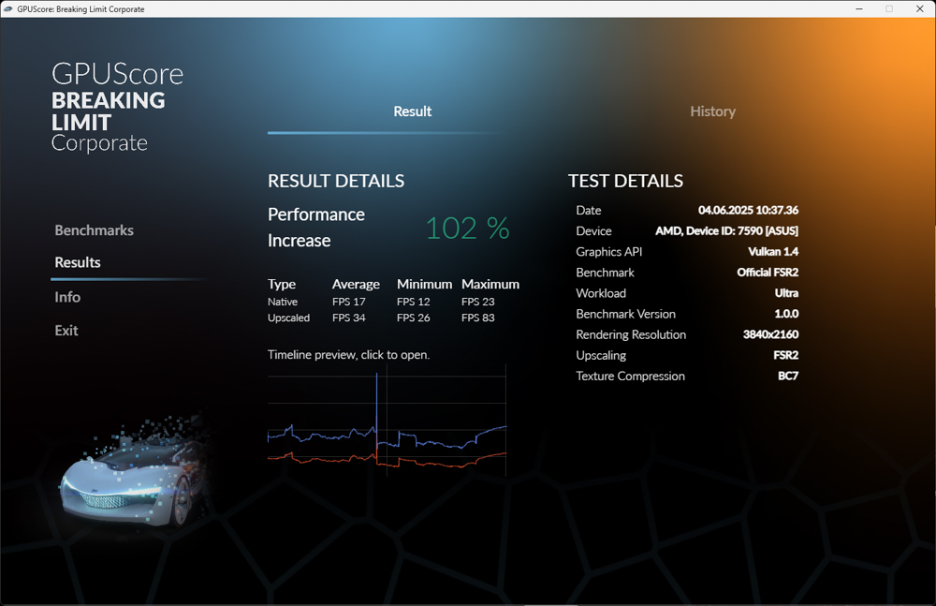
Task: Click the Maximum column header
Action: click(490, 285)
